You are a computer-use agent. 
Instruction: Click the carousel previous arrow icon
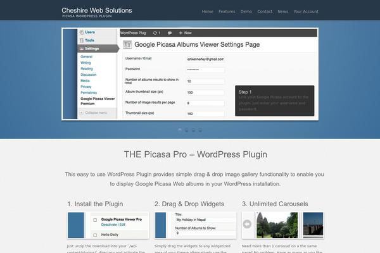[247, 224]
